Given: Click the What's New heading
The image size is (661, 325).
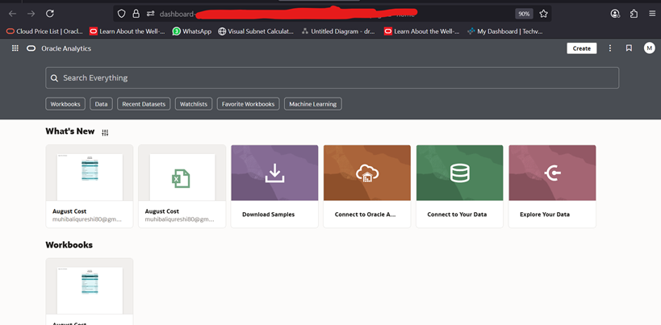Looking at the screenshot, I should tap(70, 131).
